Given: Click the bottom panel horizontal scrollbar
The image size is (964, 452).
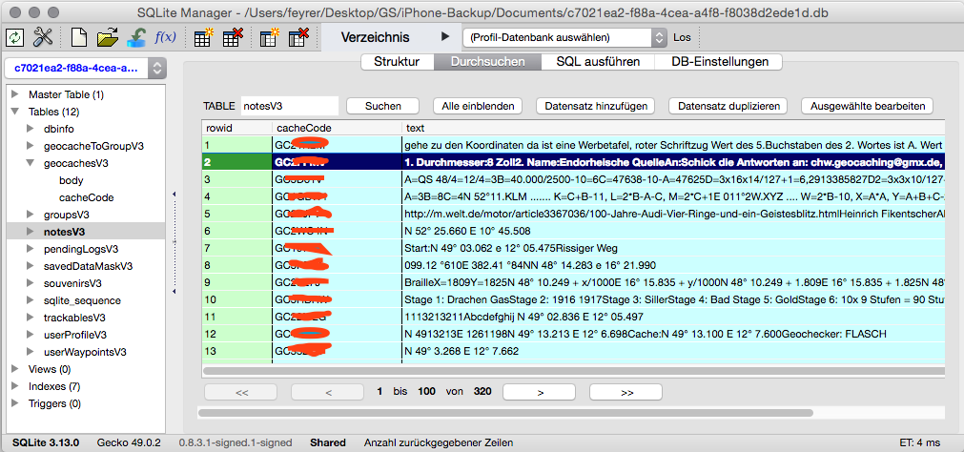Looking at the screenshot, I should tap(505, 413).
